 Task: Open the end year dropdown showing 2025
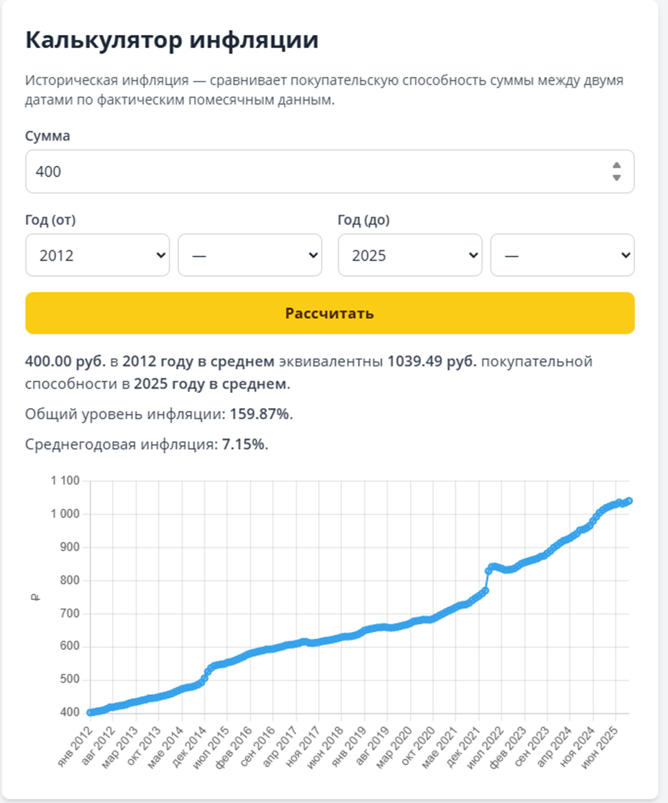pyautogui.click(x=410, y=255)
